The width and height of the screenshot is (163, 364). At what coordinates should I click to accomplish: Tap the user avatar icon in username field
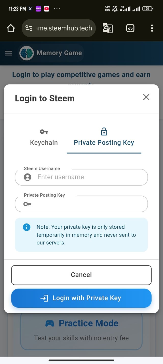pyautogui.click(x=28, y=177)
